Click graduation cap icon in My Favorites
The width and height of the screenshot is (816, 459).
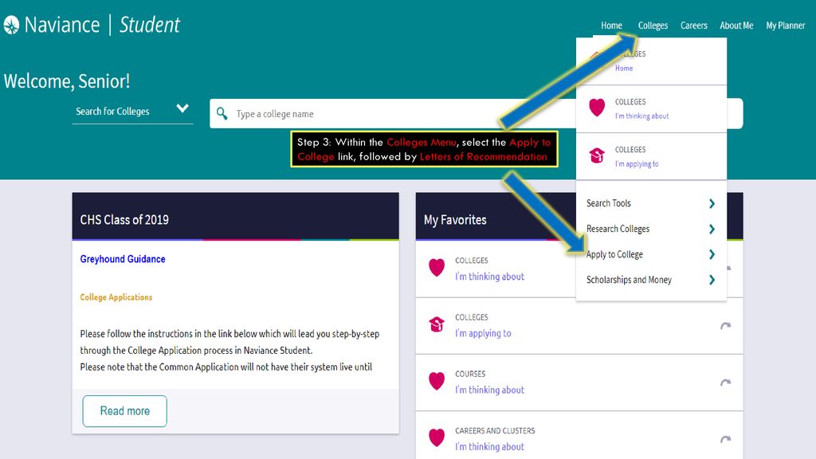(x=437, y=324)
